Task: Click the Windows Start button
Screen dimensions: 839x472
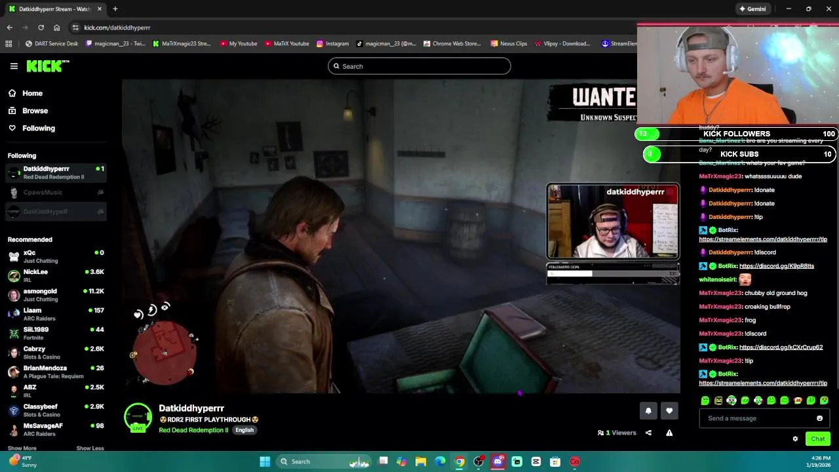Action: click(x=265, y=462)
